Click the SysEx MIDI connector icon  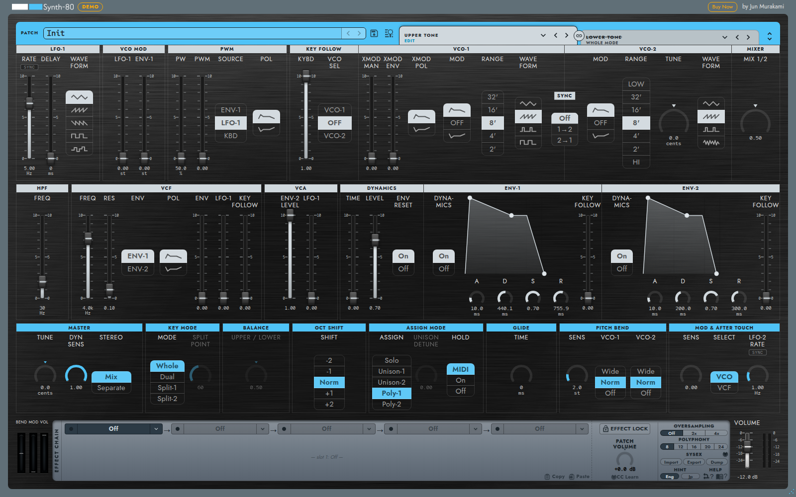pyautogui.click(x=725, y=454)
